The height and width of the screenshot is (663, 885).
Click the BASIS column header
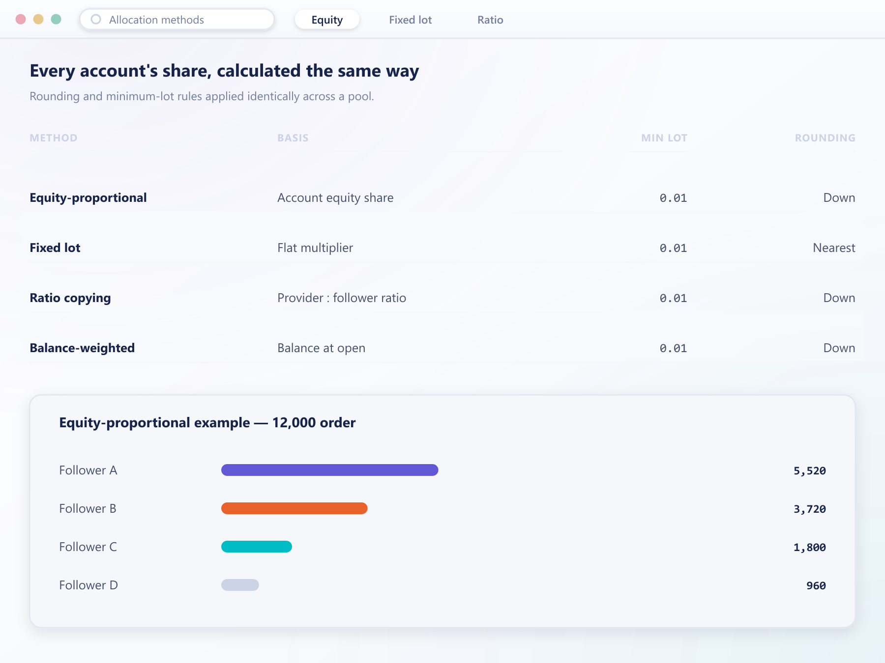(293, 138)
